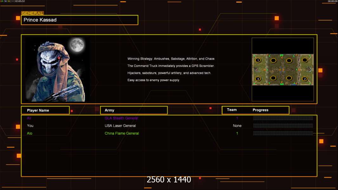
Task: Click Alo's team number 1
Action: (237, 133)
